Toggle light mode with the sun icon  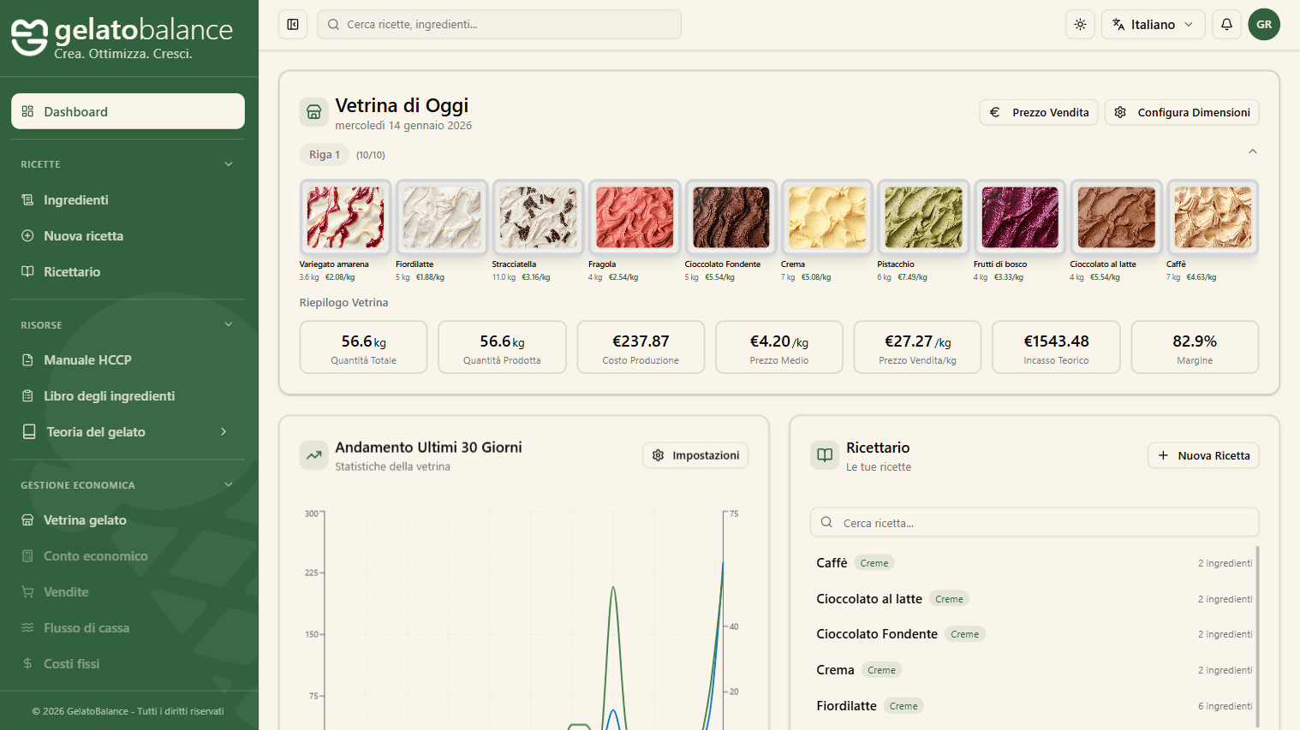(x=1080, y=24)
